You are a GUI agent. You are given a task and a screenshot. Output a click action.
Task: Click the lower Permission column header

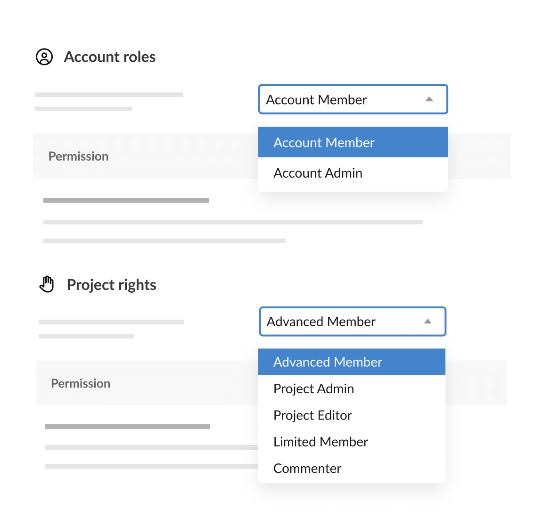pos(80,383)
